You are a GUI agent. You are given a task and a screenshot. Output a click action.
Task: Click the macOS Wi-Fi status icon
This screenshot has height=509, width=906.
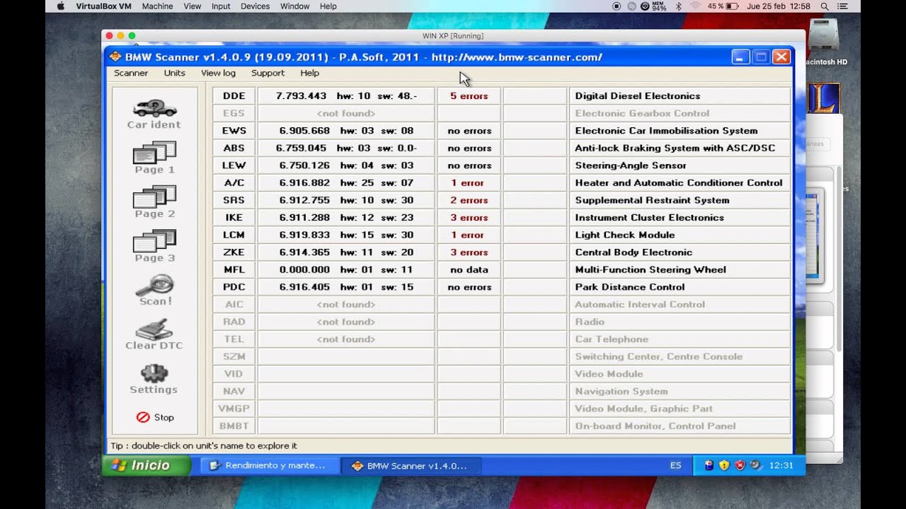[x=695, y=6]
